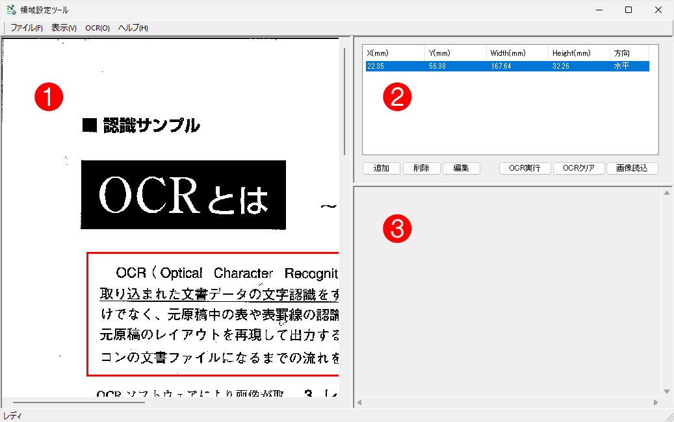Click the scroll-down arrow in the OCR result pane
Viewport: 674px width, 422px height.
(x=666, y=391)
